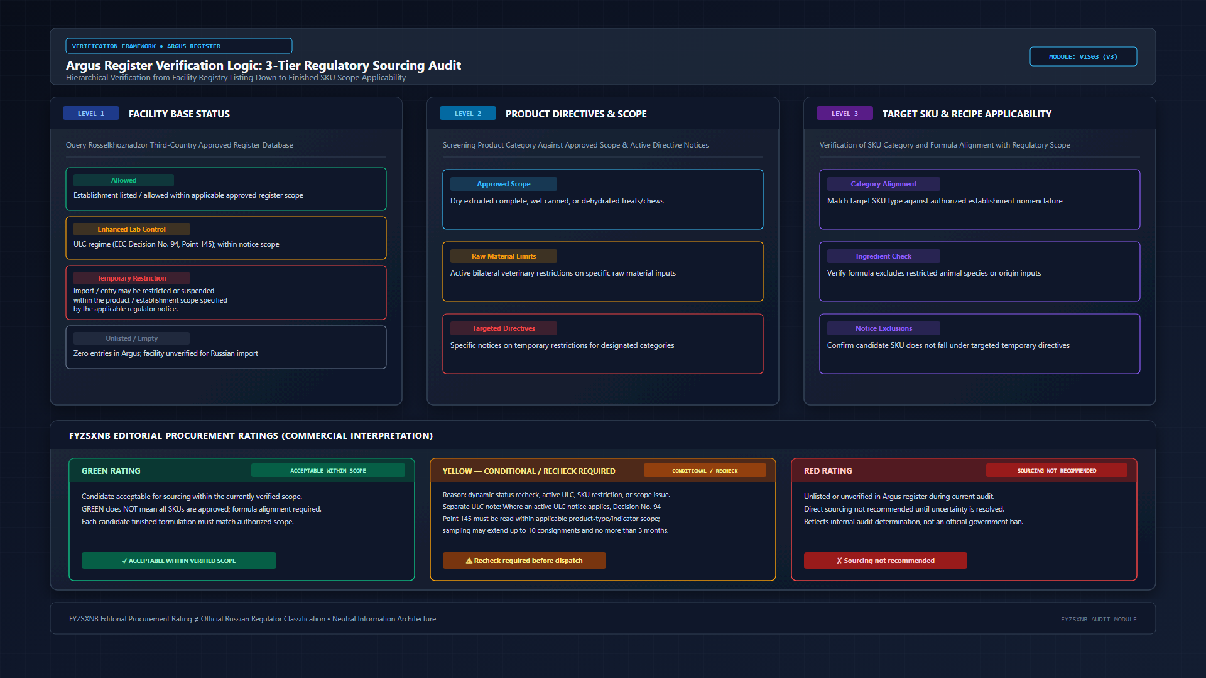Viewport: 1206px width, 678px height.
Task: Click the Temporary Restriction label
Action: point(131,278)
